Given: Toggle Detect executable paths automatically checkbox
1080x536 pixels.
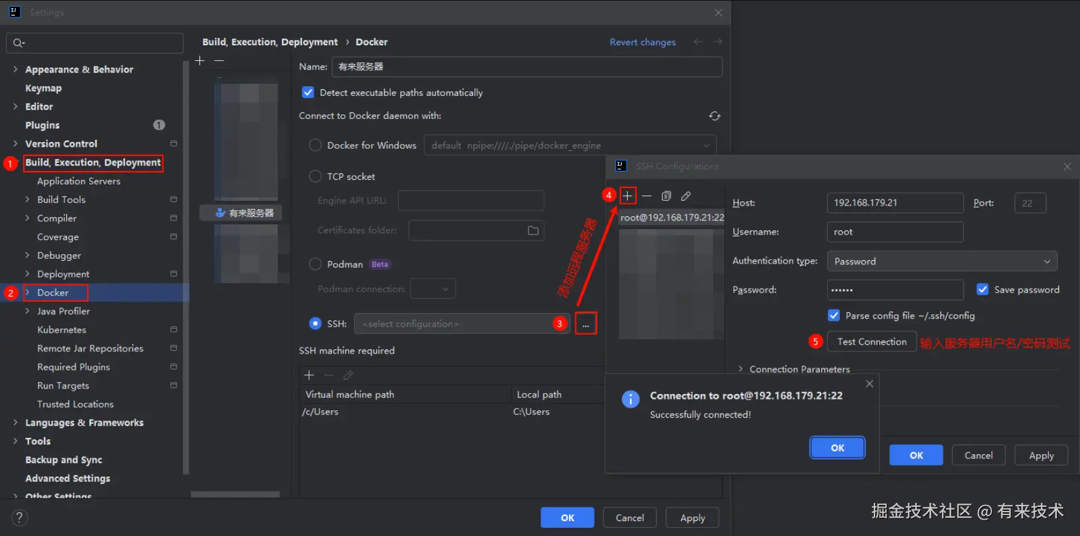Looking at the screenshot, I should pos(308,93).
